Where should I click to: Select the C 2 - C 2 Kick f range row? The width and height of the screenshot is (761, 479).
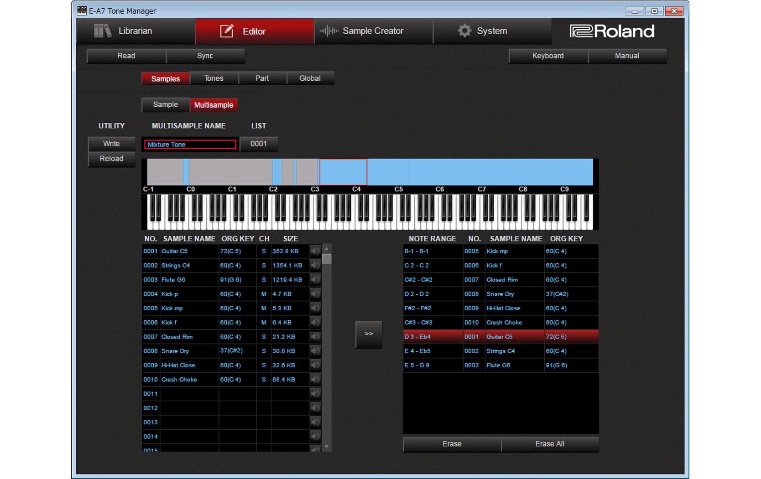click(x=500, y=265)
